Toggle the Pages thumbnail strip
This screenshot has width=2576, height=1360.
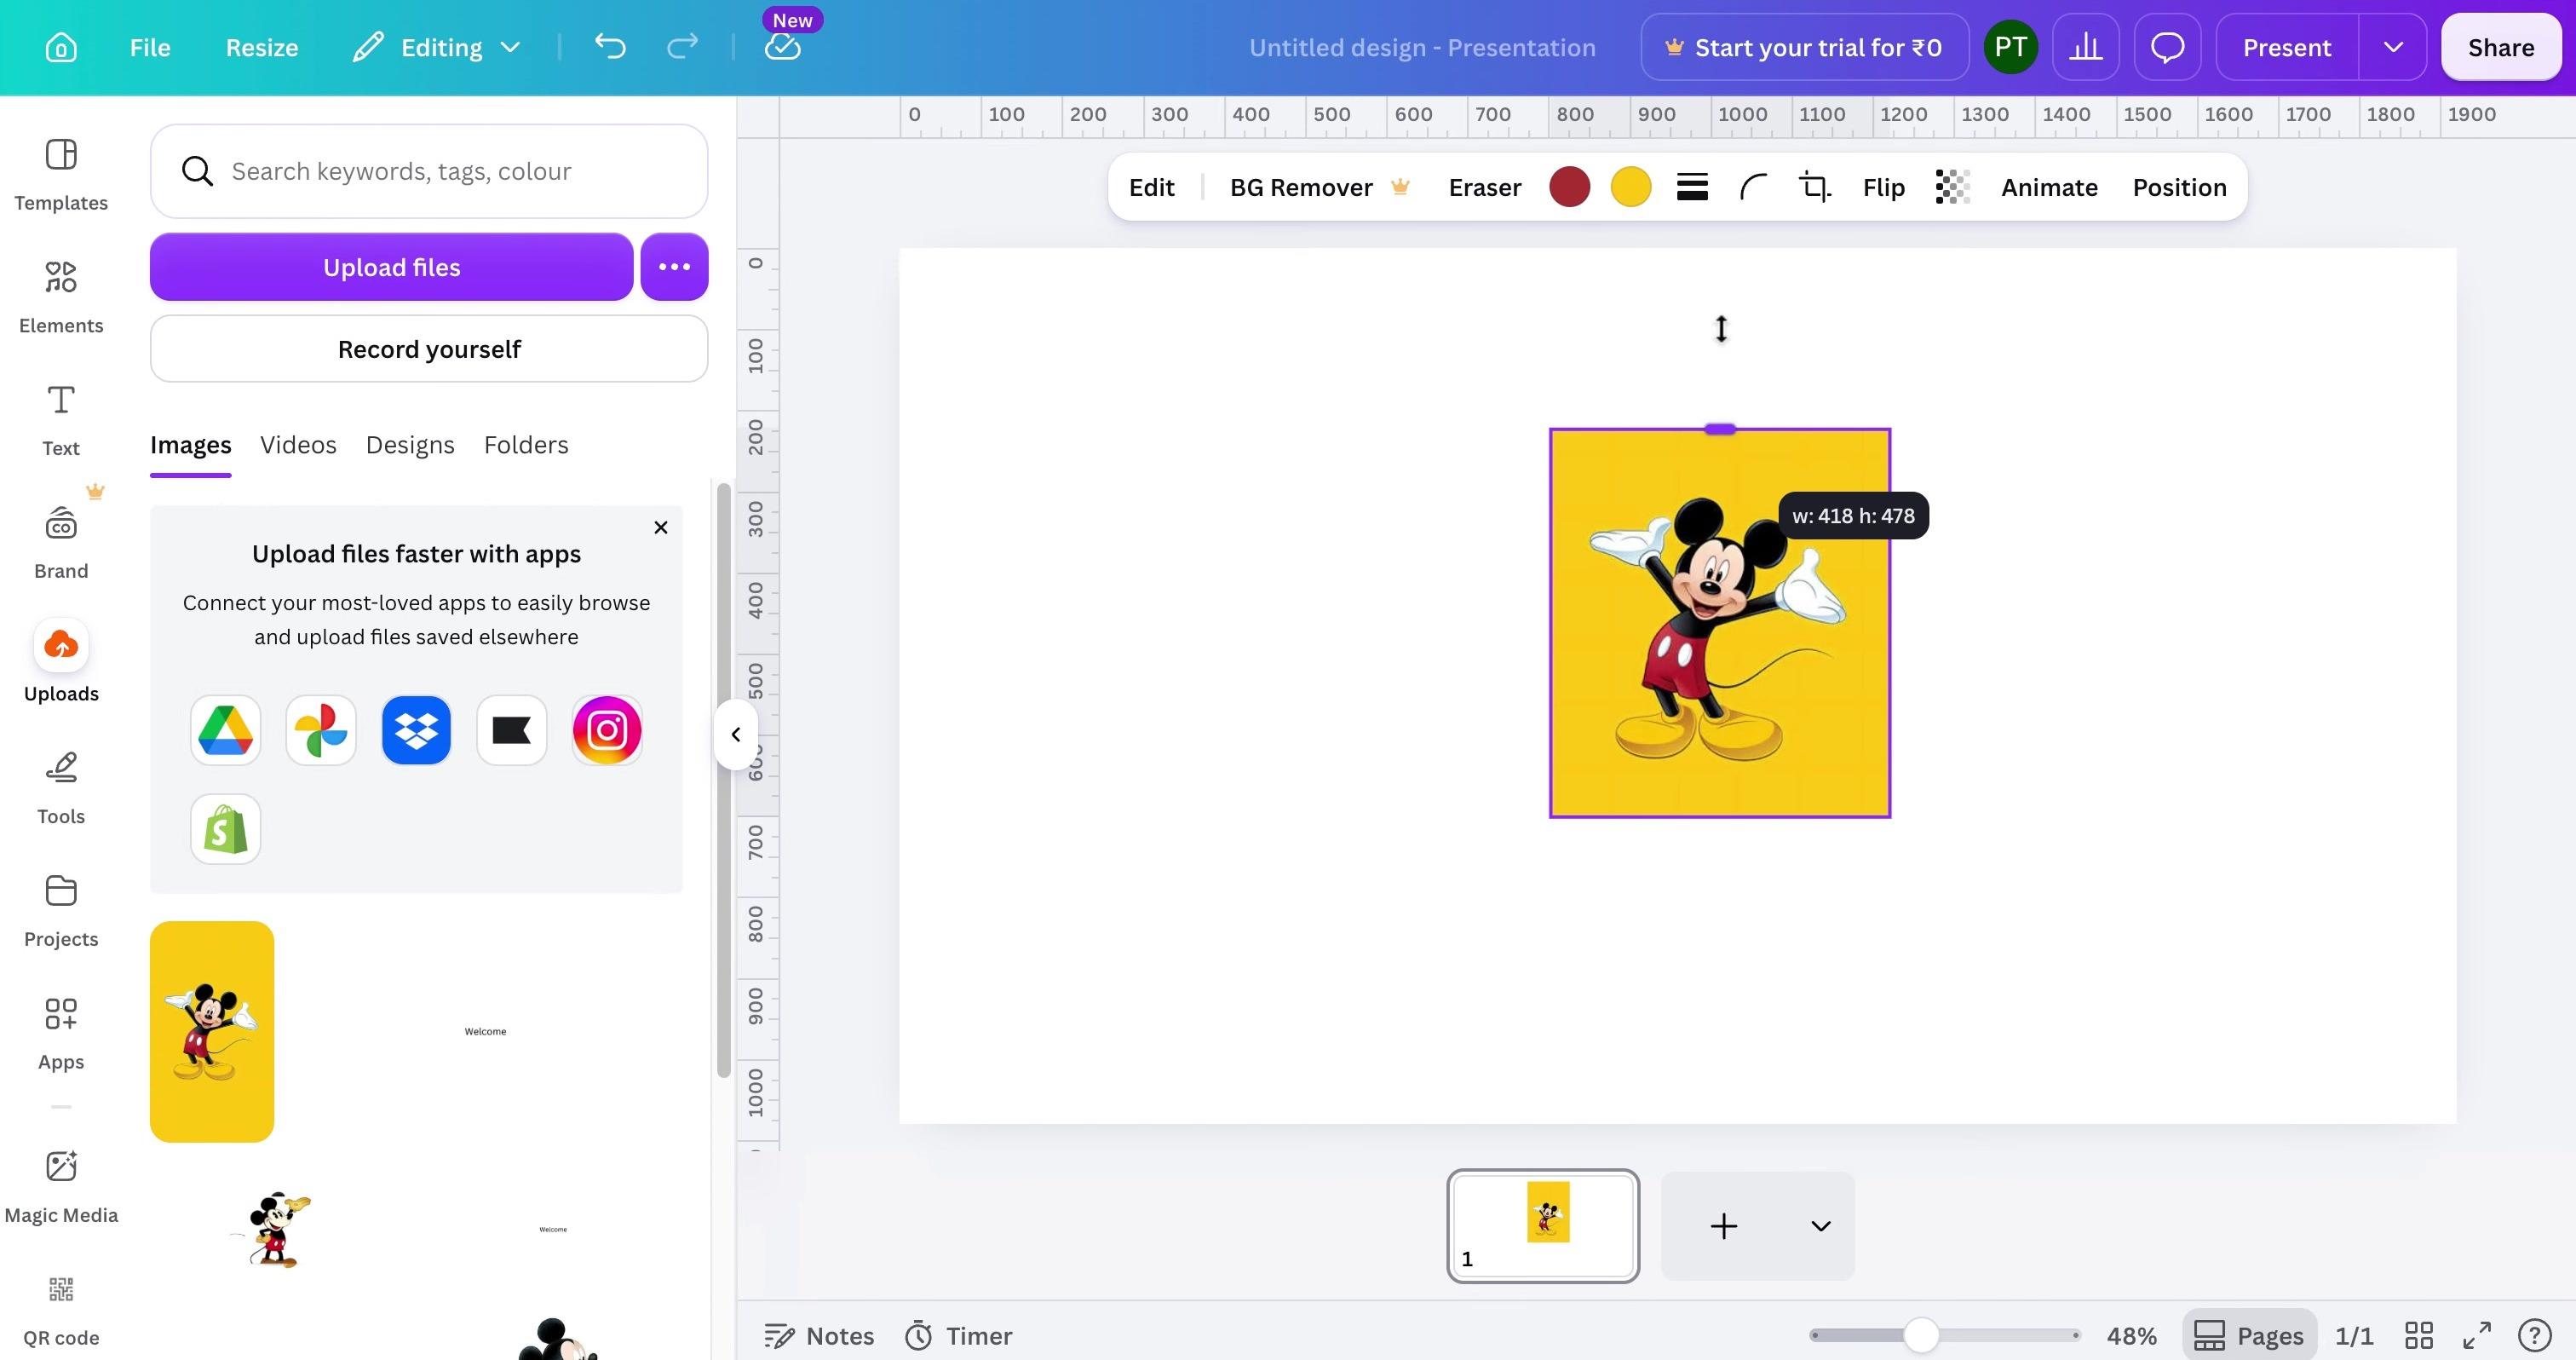click(x=2249, y=1335)
